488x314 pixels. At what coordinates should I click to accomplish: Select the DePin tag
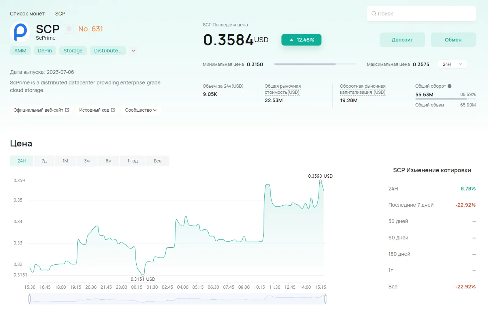pos(45,51)
